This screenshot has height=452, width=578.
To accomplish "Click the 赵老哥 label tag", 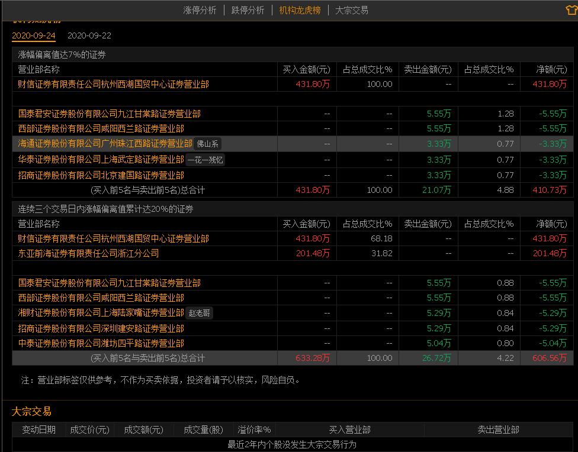I will 198,312.
